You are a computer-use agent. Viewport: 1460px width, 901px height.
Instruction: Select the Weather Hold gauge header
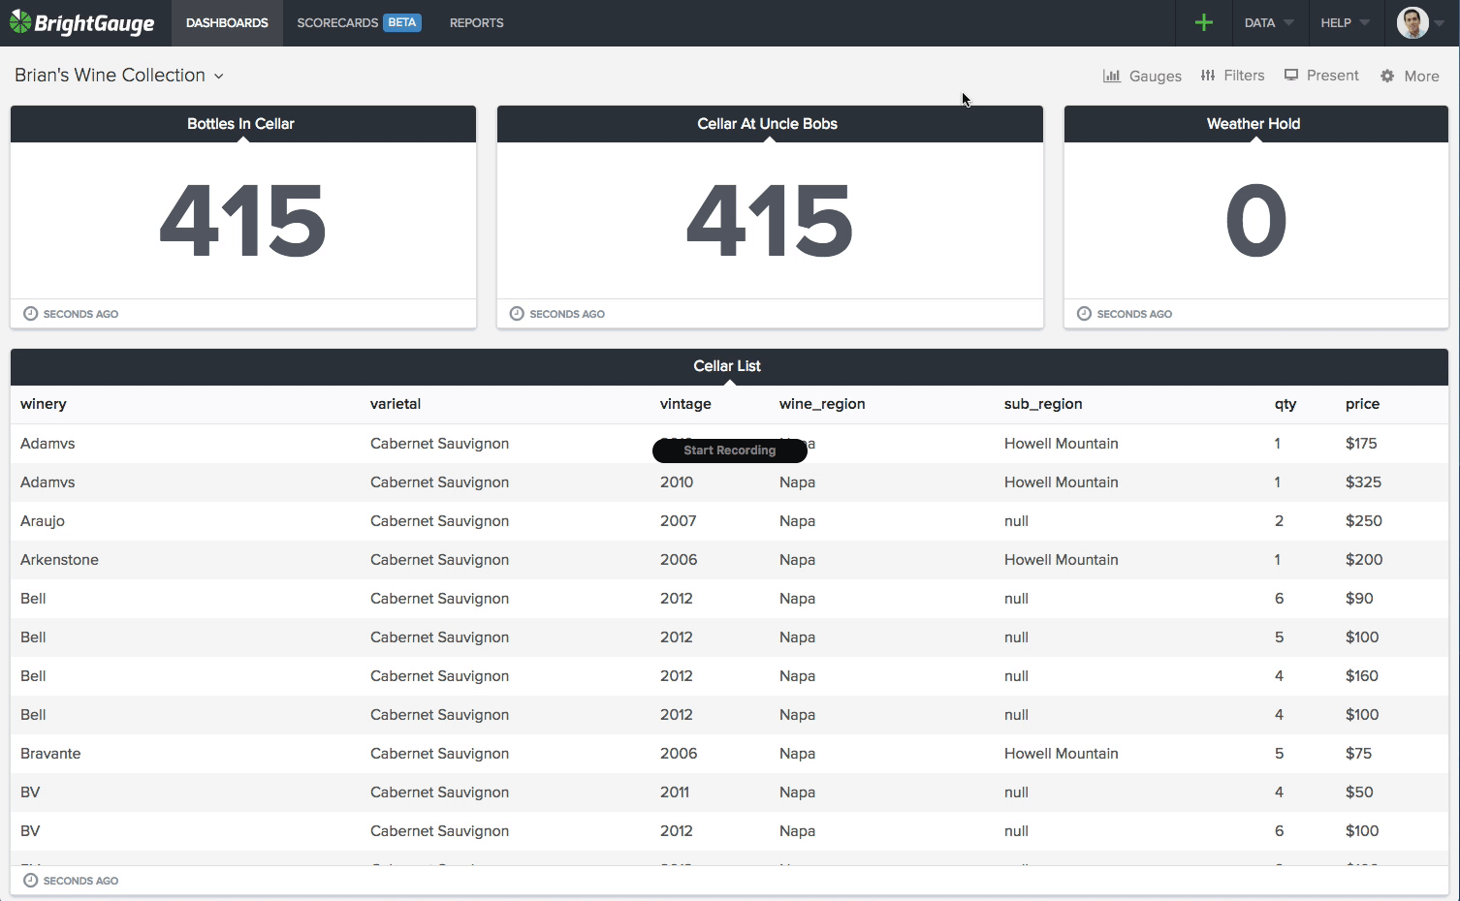[1256, 124]
